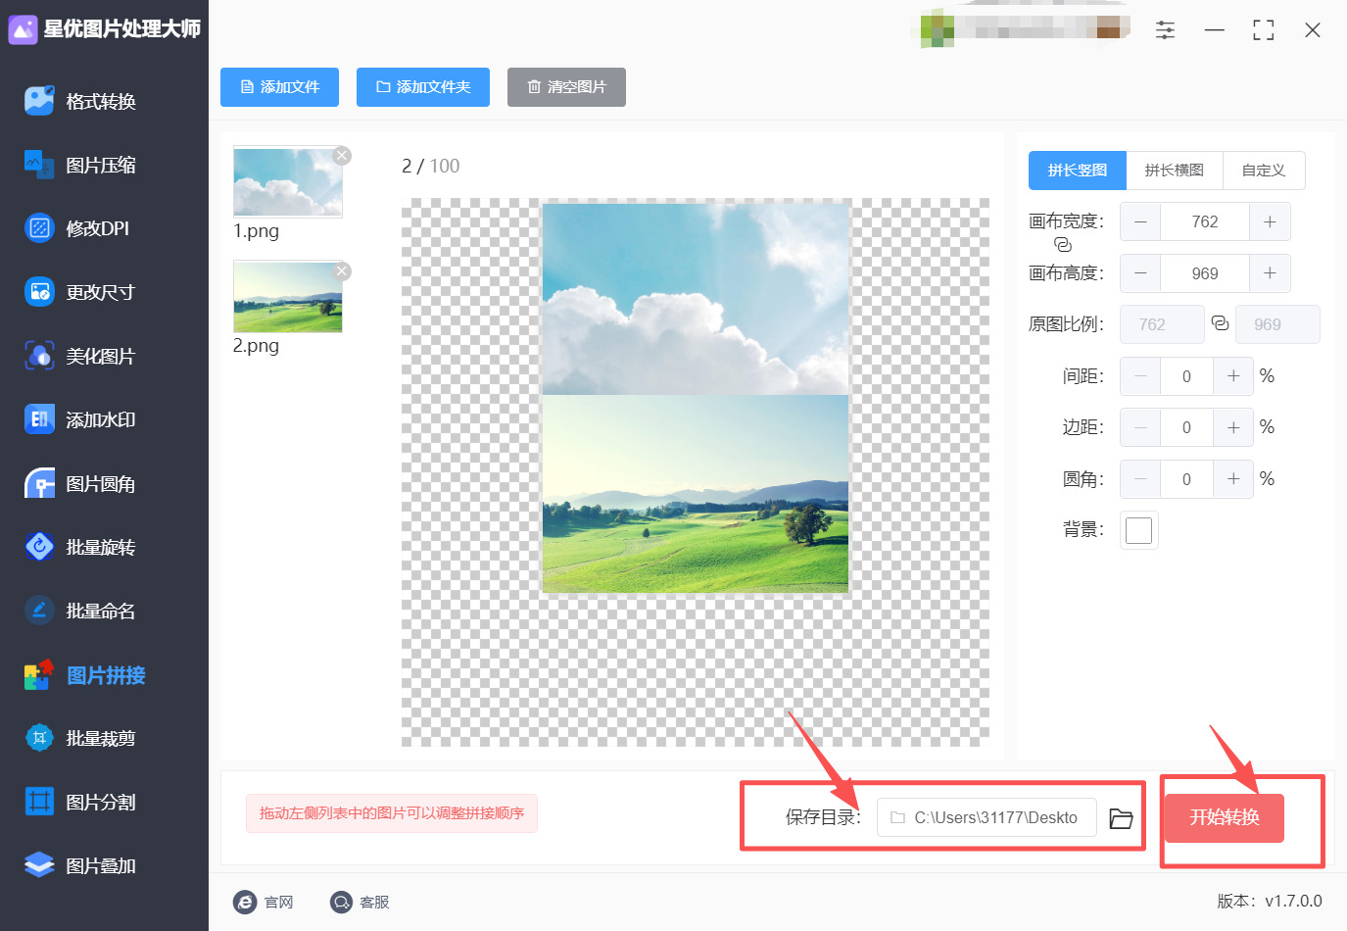Go to the 批量裁剪 menu label
The image size is (1347, 931).
click(x=101, y=739)
